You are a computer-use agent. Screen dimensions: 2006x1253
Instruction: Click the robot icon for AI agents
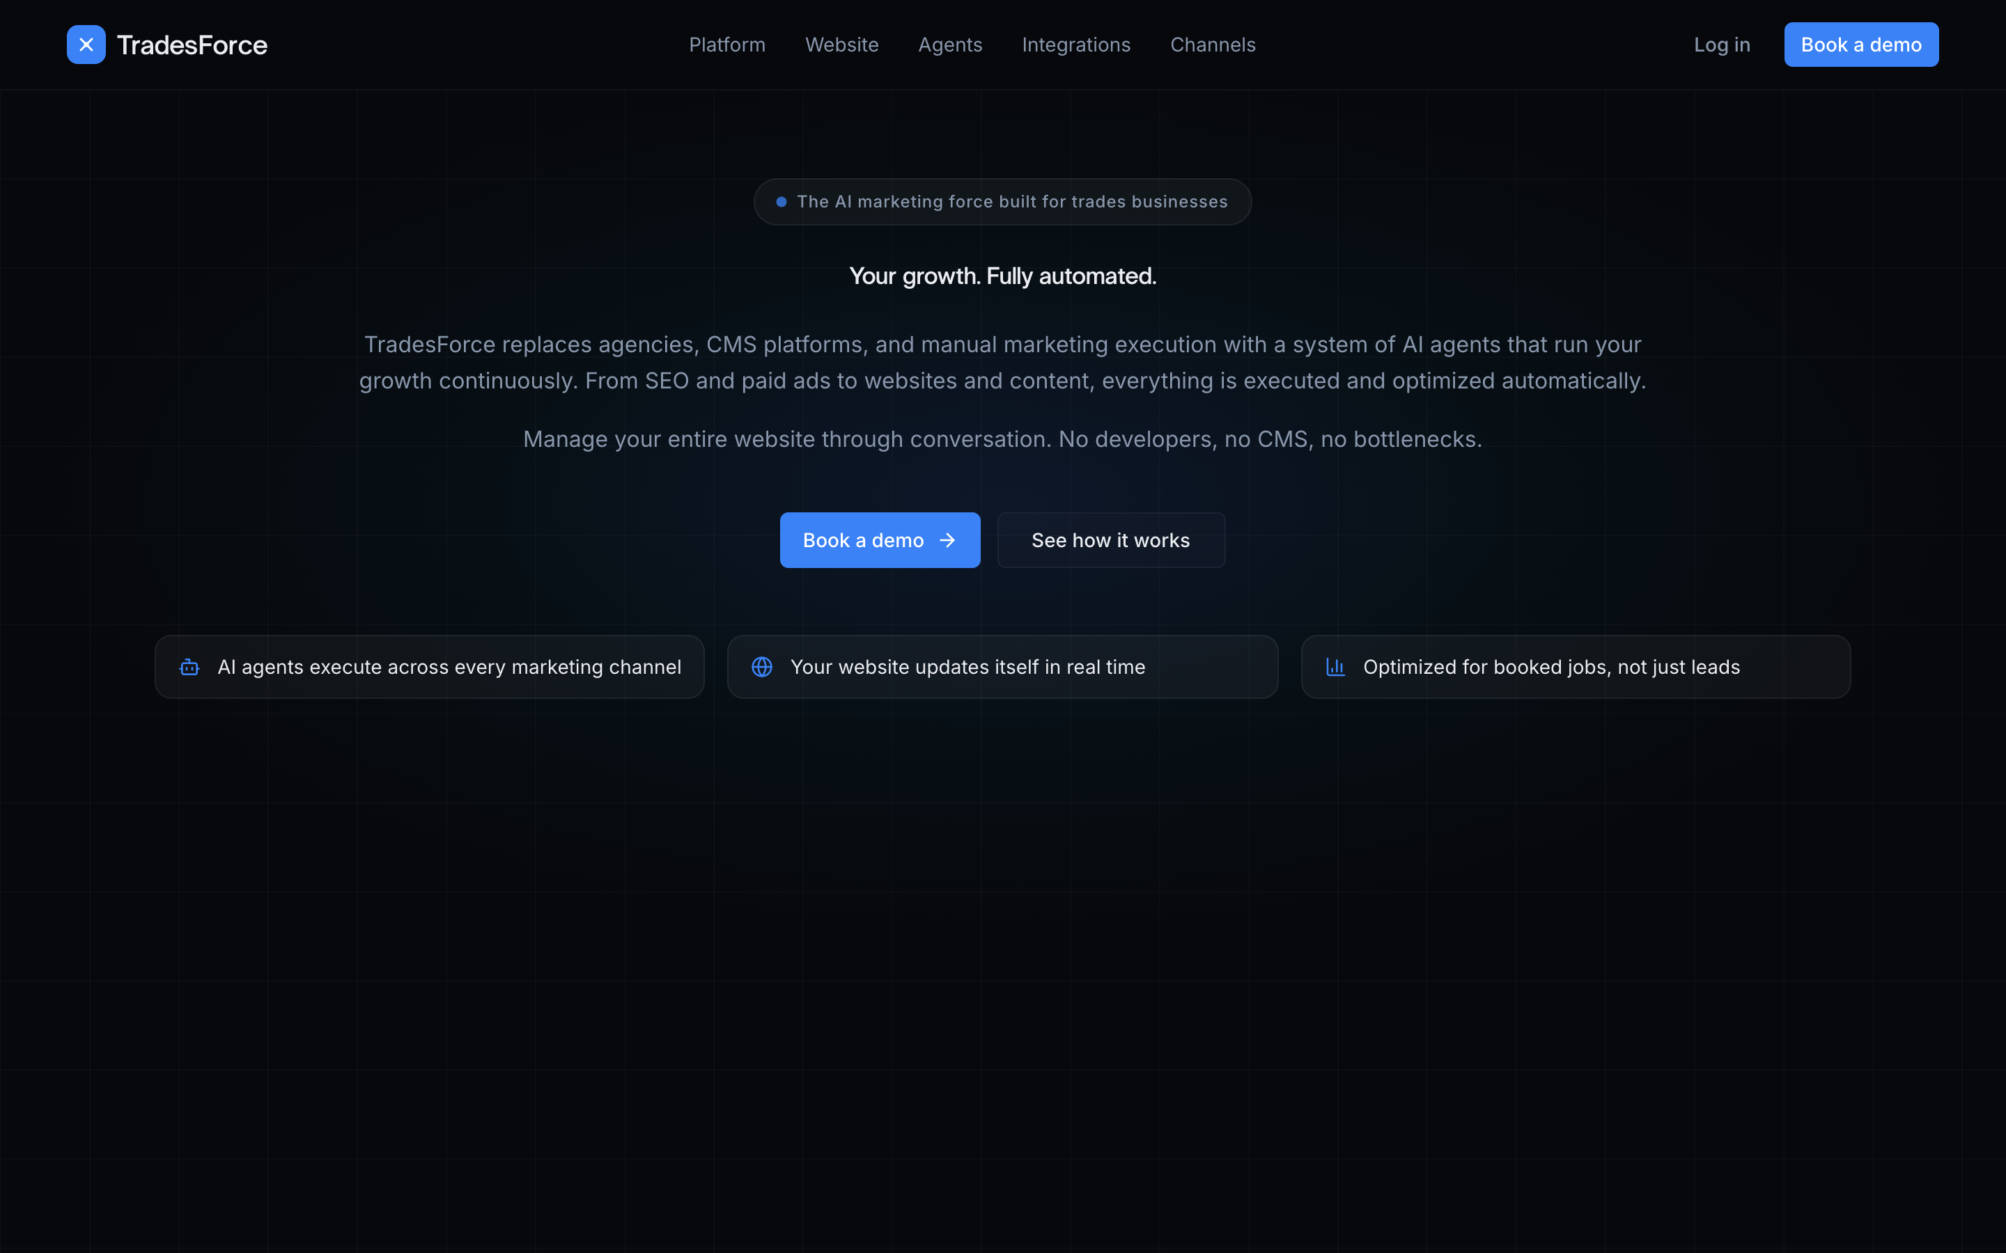(x=189, y=667)
